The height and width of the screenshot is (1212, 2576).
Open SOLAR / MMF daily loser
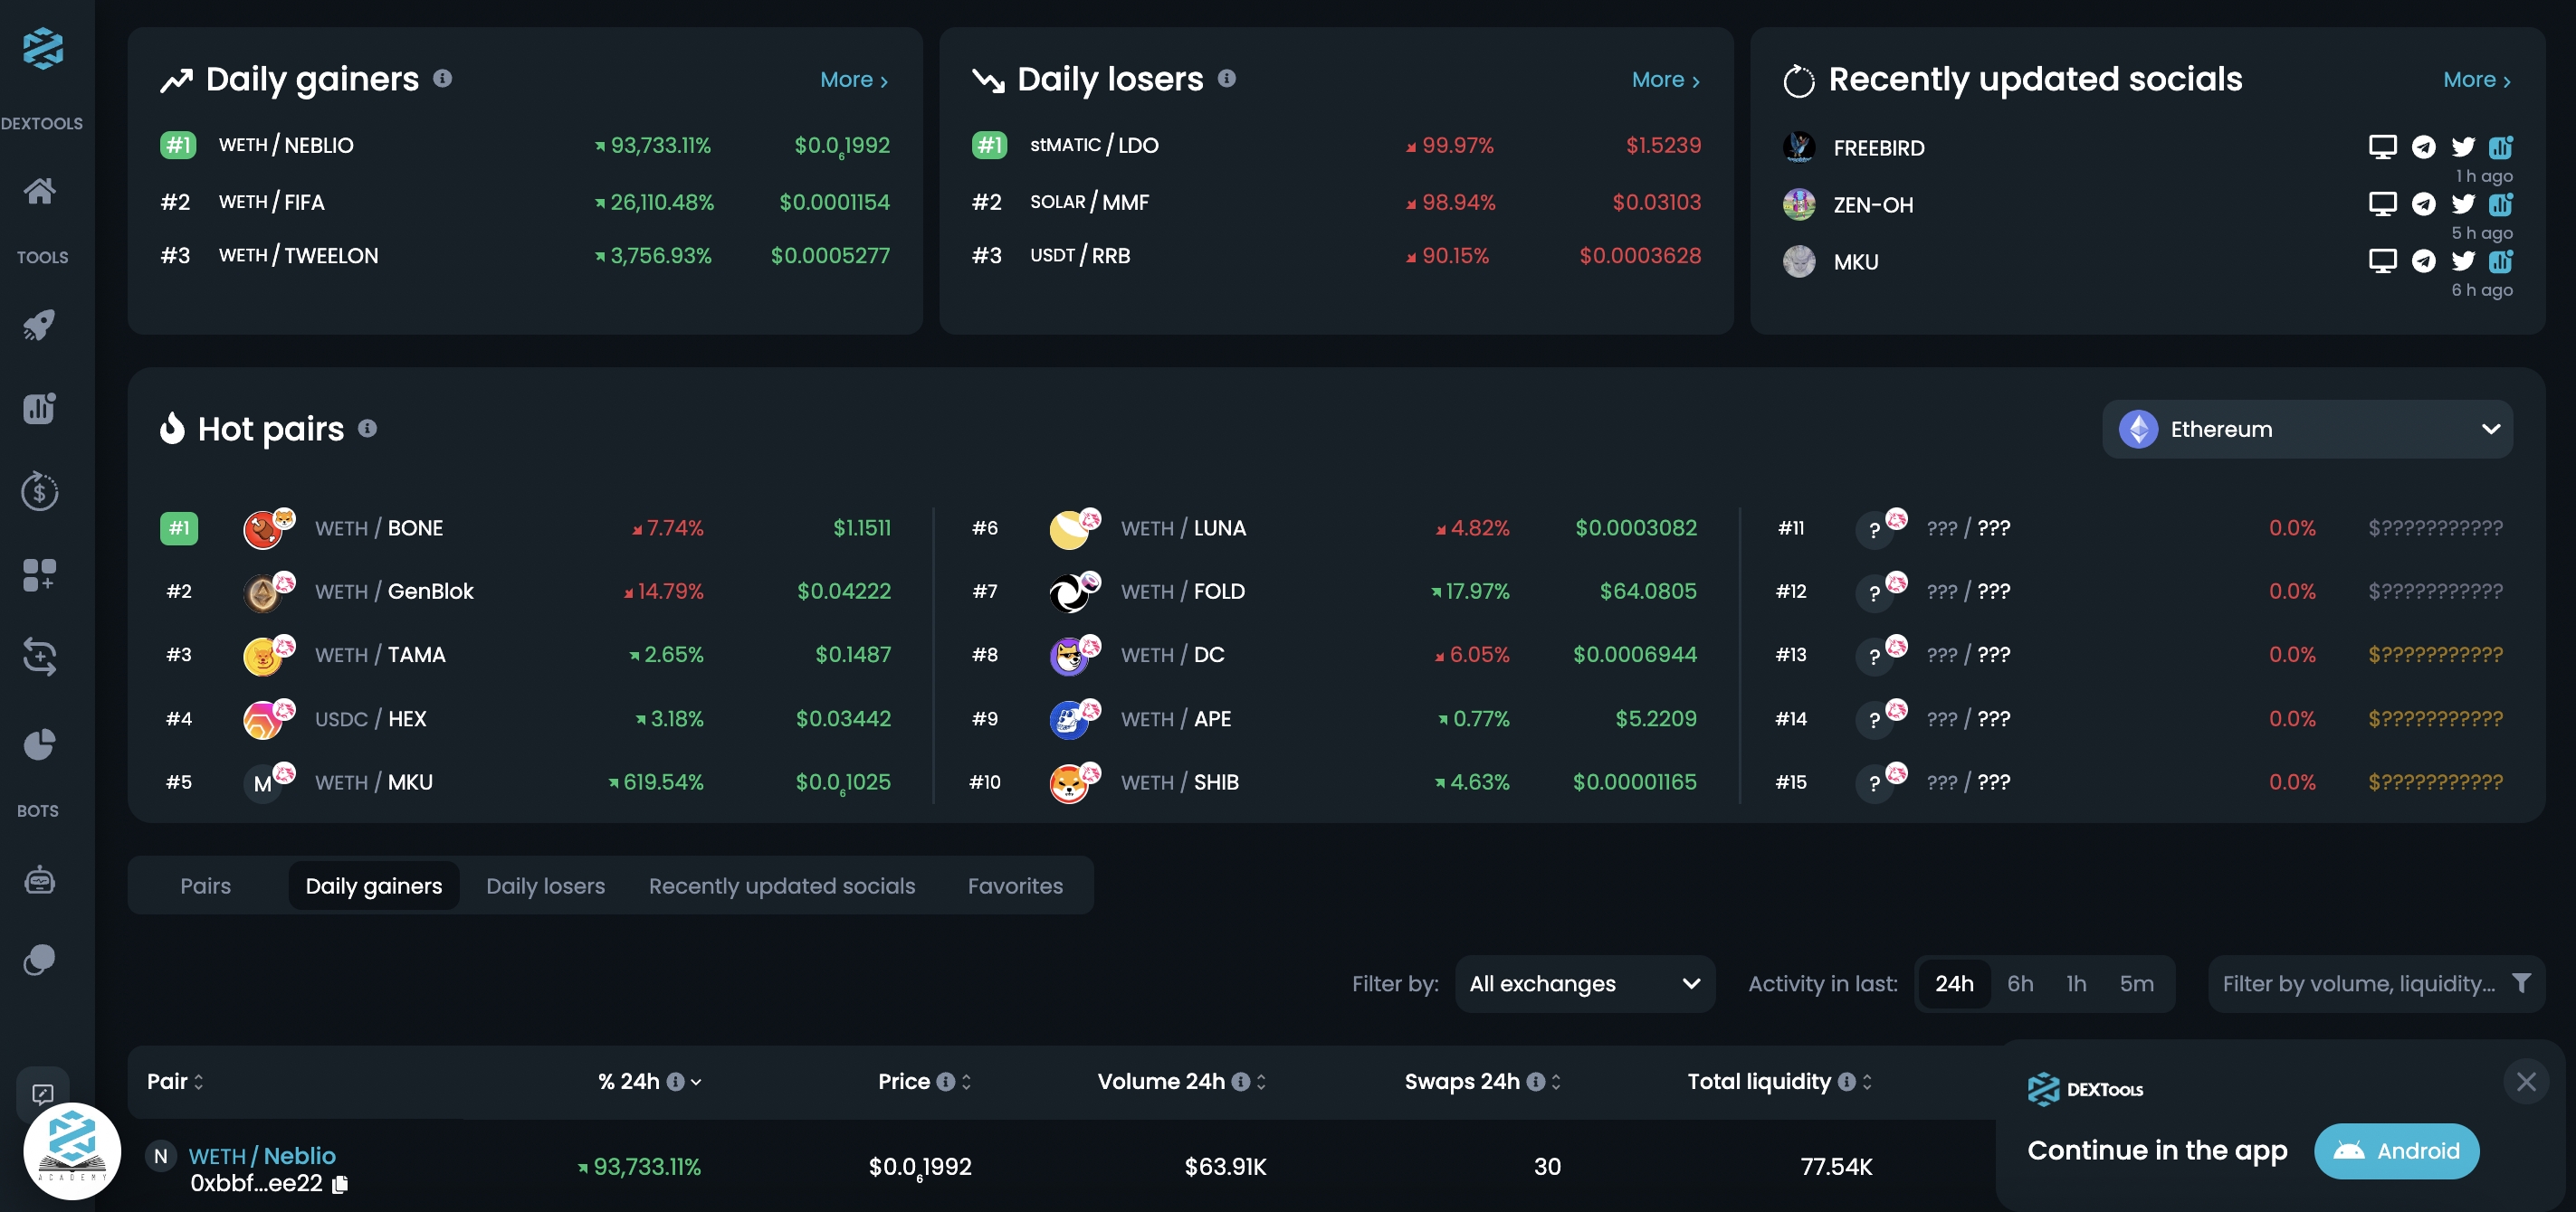click(x=1090, y=202)
